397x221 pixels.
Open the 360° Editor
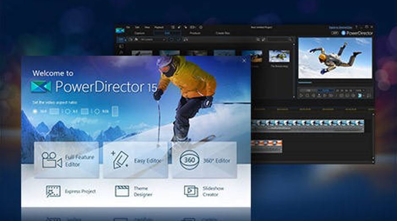pyautogui.click(x=205, y=160)
